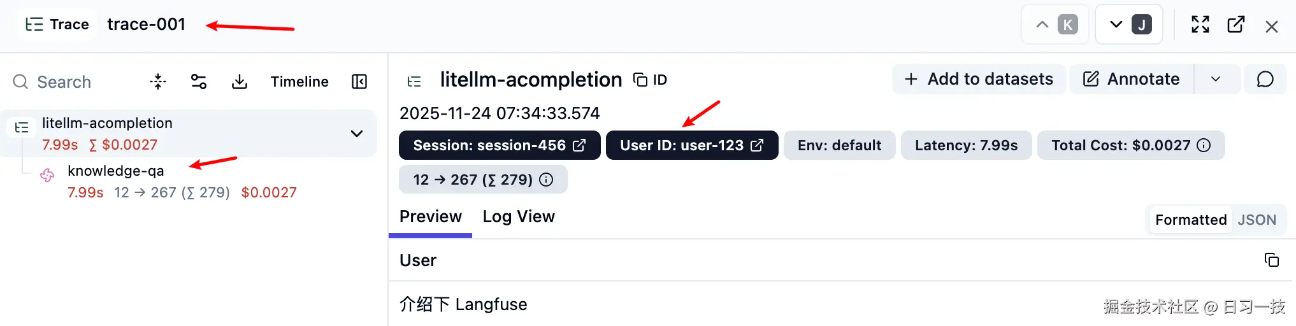Click the trace Search field
The image size is (1296, 326).
(x=64, y=82)
